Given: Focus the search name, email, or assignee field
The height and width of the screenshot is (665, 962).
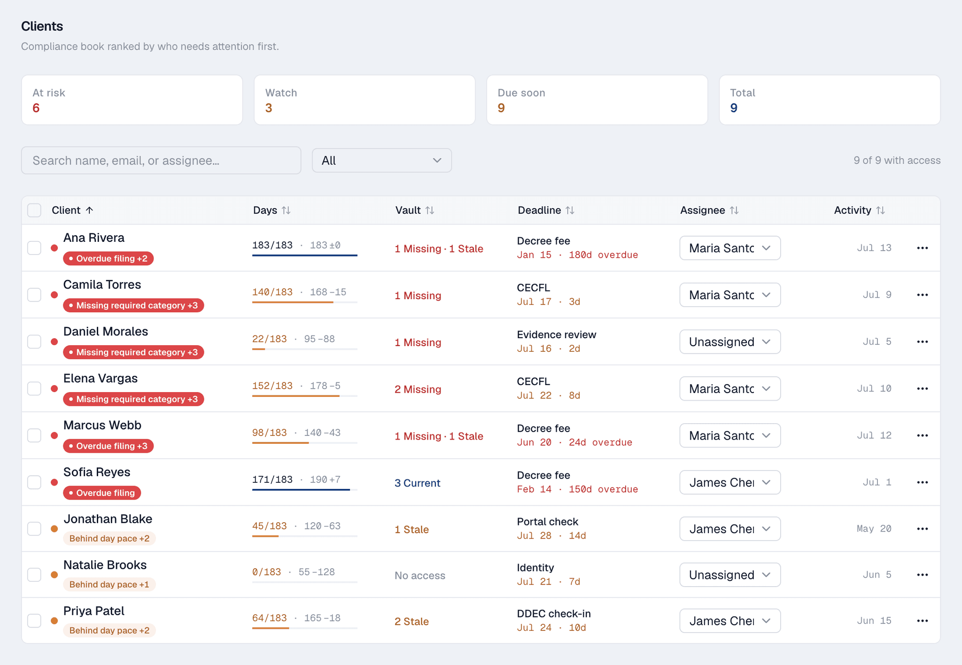Looking at the screenshot, I should click(x=161, y=161).
